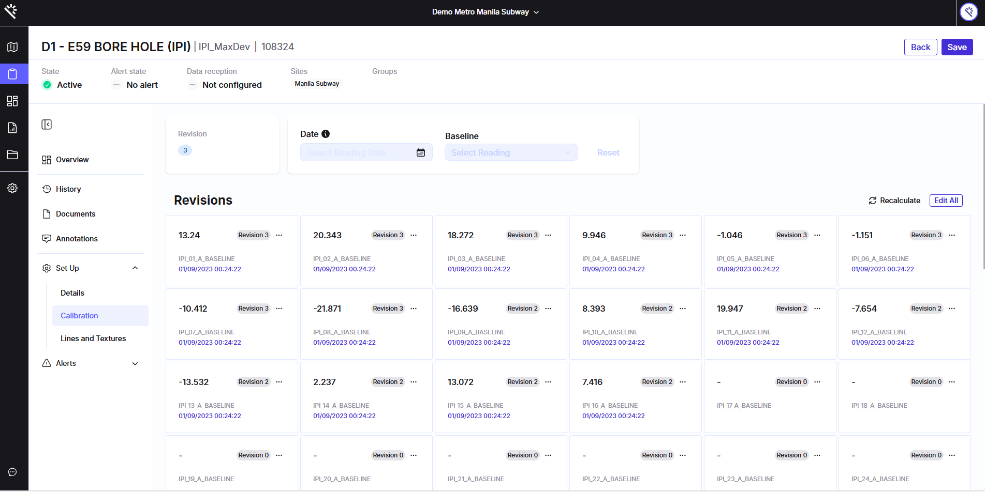Open settings gear in left sidebar
Viewport: 985px width, 492px height.
tap(12, 188)
